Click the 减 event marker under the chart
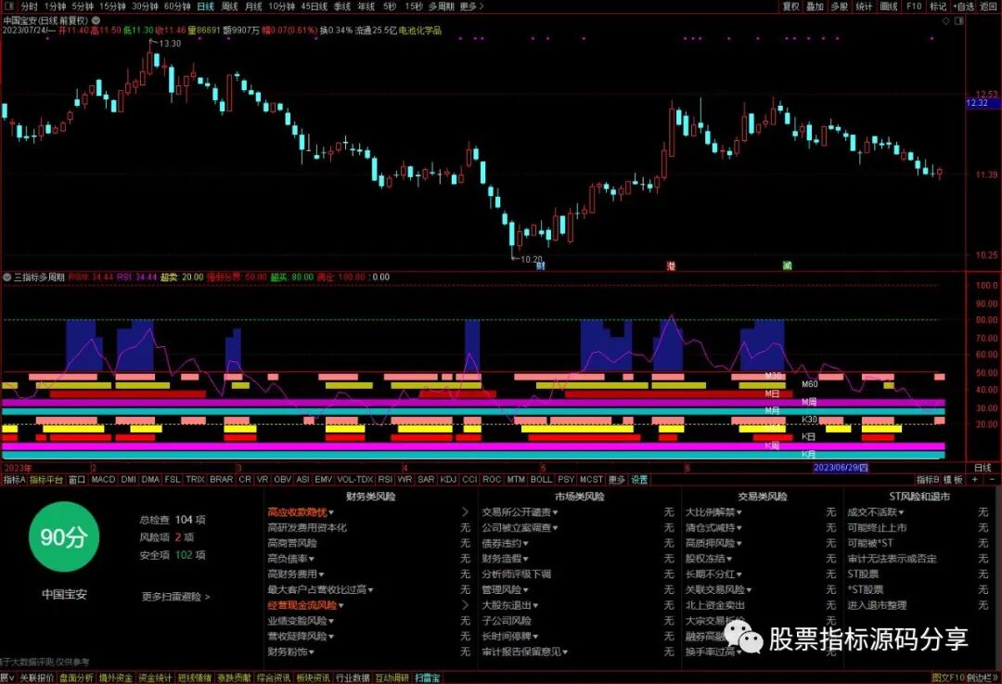This screenshot has height=684, width=1002. coord(788,266)
